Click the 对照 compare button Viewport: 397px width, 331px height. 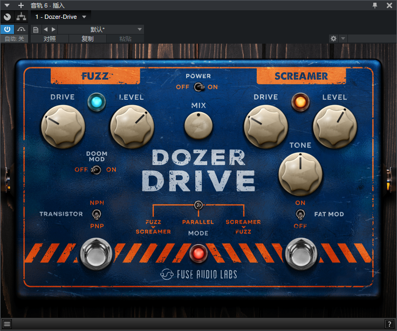pyautogui.click(x=50, y=39)
